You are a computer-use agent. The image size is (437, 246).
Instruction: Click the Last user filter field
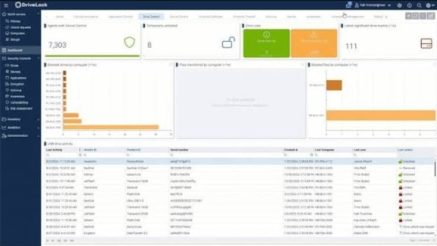(x=375, y=155)
